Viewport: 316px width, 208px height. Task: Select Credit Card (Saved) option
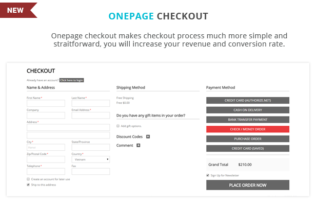point(248,149)
